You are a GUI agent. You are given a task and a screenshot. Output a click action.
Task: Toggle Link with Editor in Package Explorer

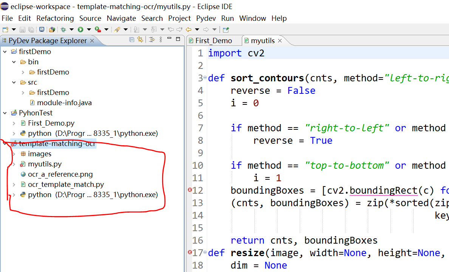[x=140, y=39]
